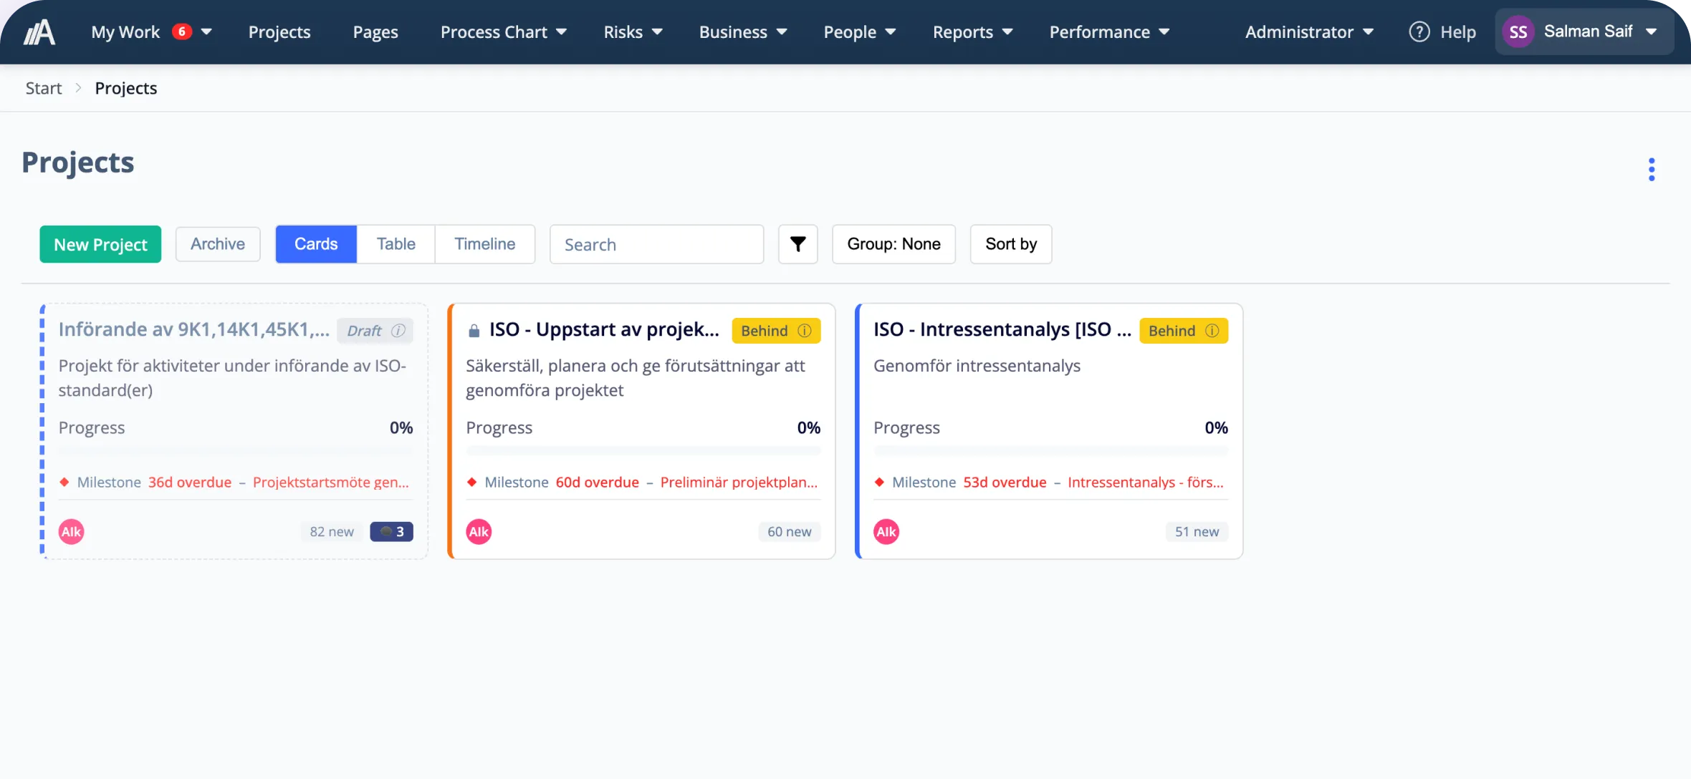Go to Projects in the top navigation
The width and height of the screenshot is (1691, 779).
[279, 32]
